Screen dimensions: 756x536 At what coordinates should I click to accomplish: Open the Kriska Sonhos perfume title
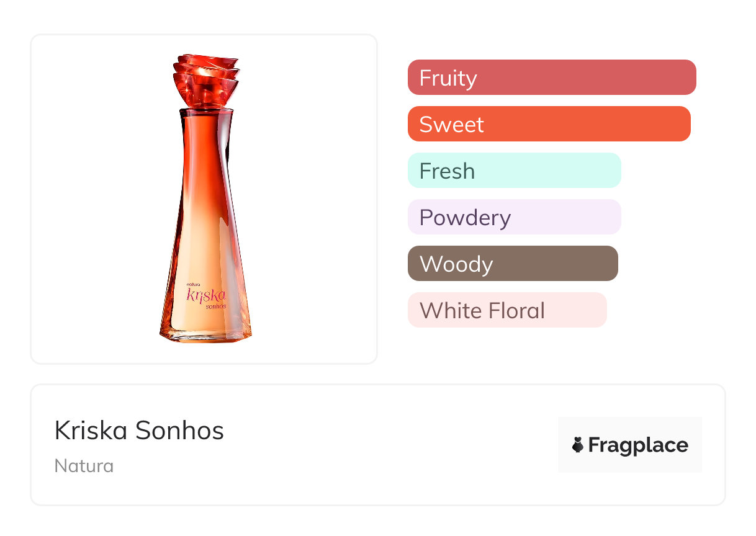tap(139, 431)
